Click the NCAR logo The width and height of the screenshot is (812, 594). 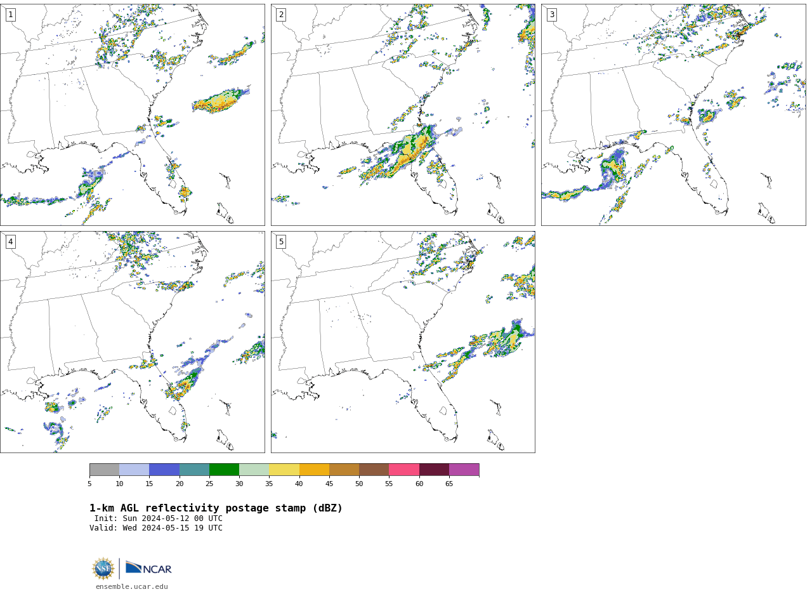(x=148, y=569)
